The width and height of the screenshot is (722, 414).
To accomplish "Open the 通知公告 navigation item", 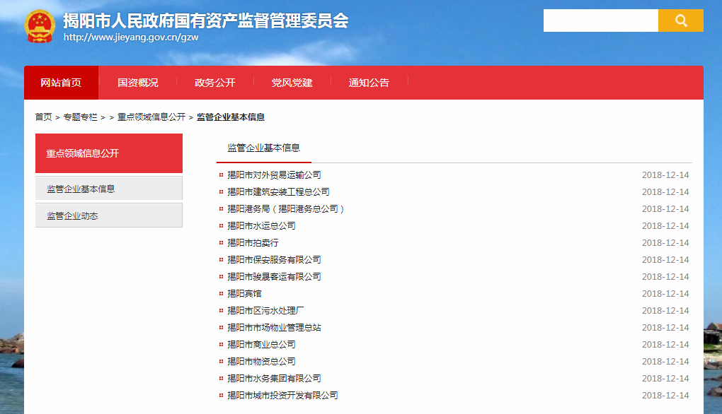I will coord(369,83).
